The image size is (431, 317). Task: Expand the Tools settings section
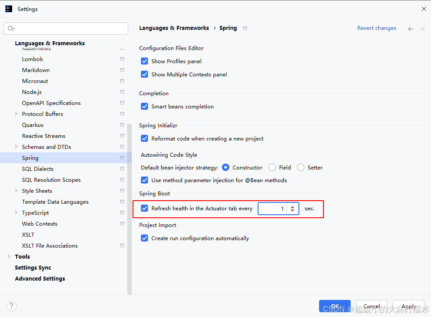pos(9,256)
